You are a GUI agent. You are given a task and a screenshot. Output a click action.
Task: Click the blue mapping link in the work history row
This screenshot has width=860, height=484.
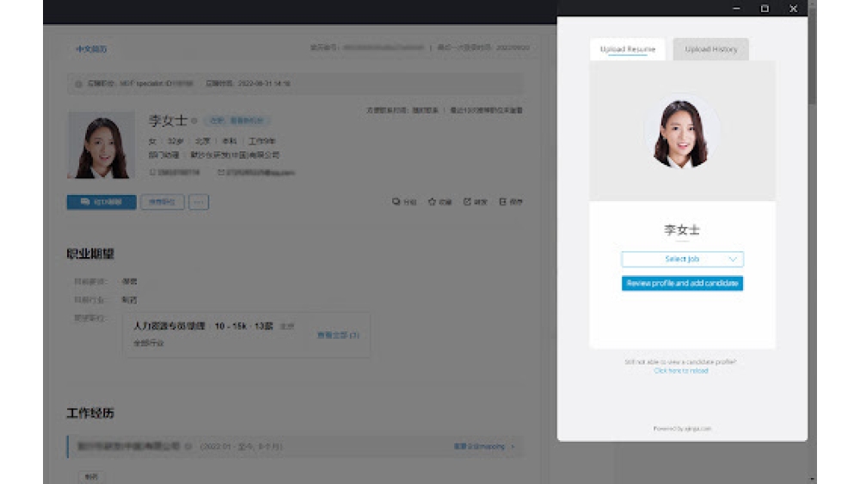pos(483,446)
